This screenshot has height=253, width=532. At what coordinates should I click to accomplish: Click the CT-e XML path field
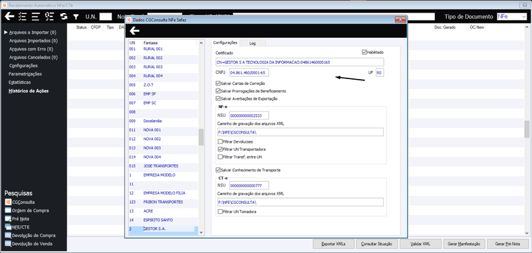tap(300, 202)
